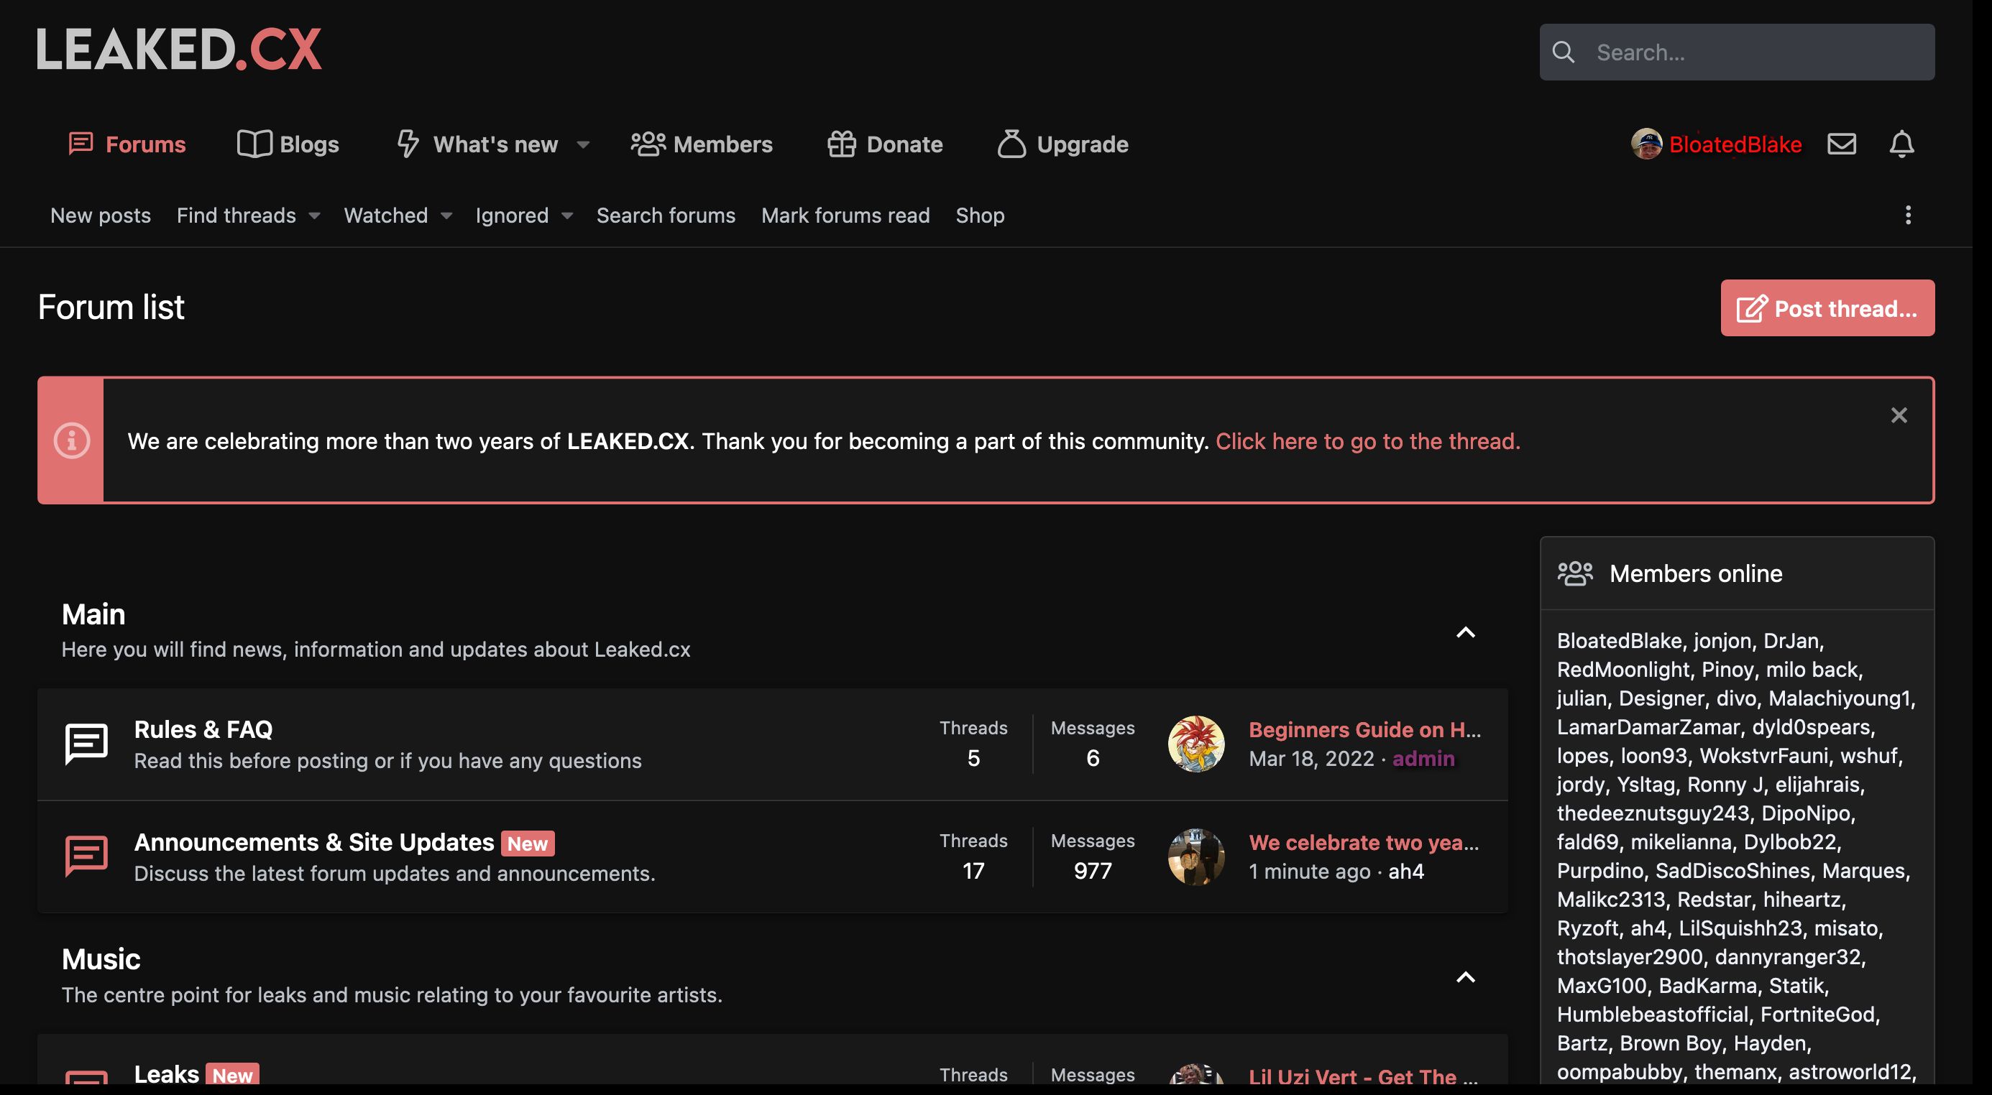The height and width of the screenshot is (1095, 1992).
Task: Open the alerts bell icon
Action: point(1901,144)
